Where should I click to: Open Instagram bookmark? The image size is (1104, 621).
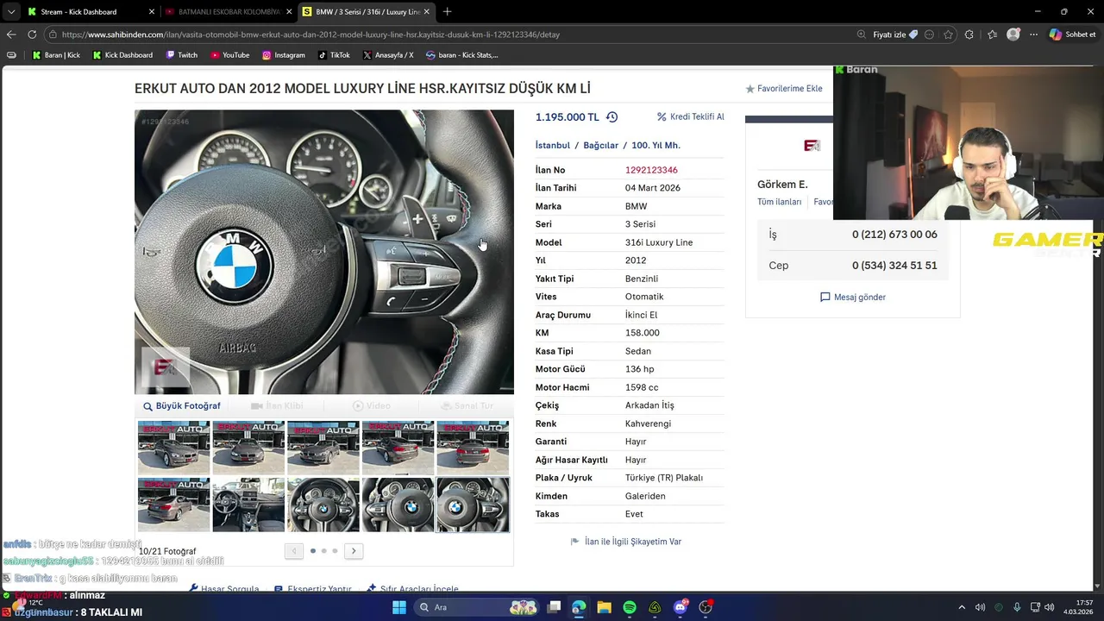(284, 55)
